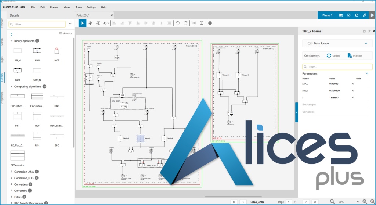
Task: Expand the Converters group
Action: pyautogui.click(x=11, y=184)
